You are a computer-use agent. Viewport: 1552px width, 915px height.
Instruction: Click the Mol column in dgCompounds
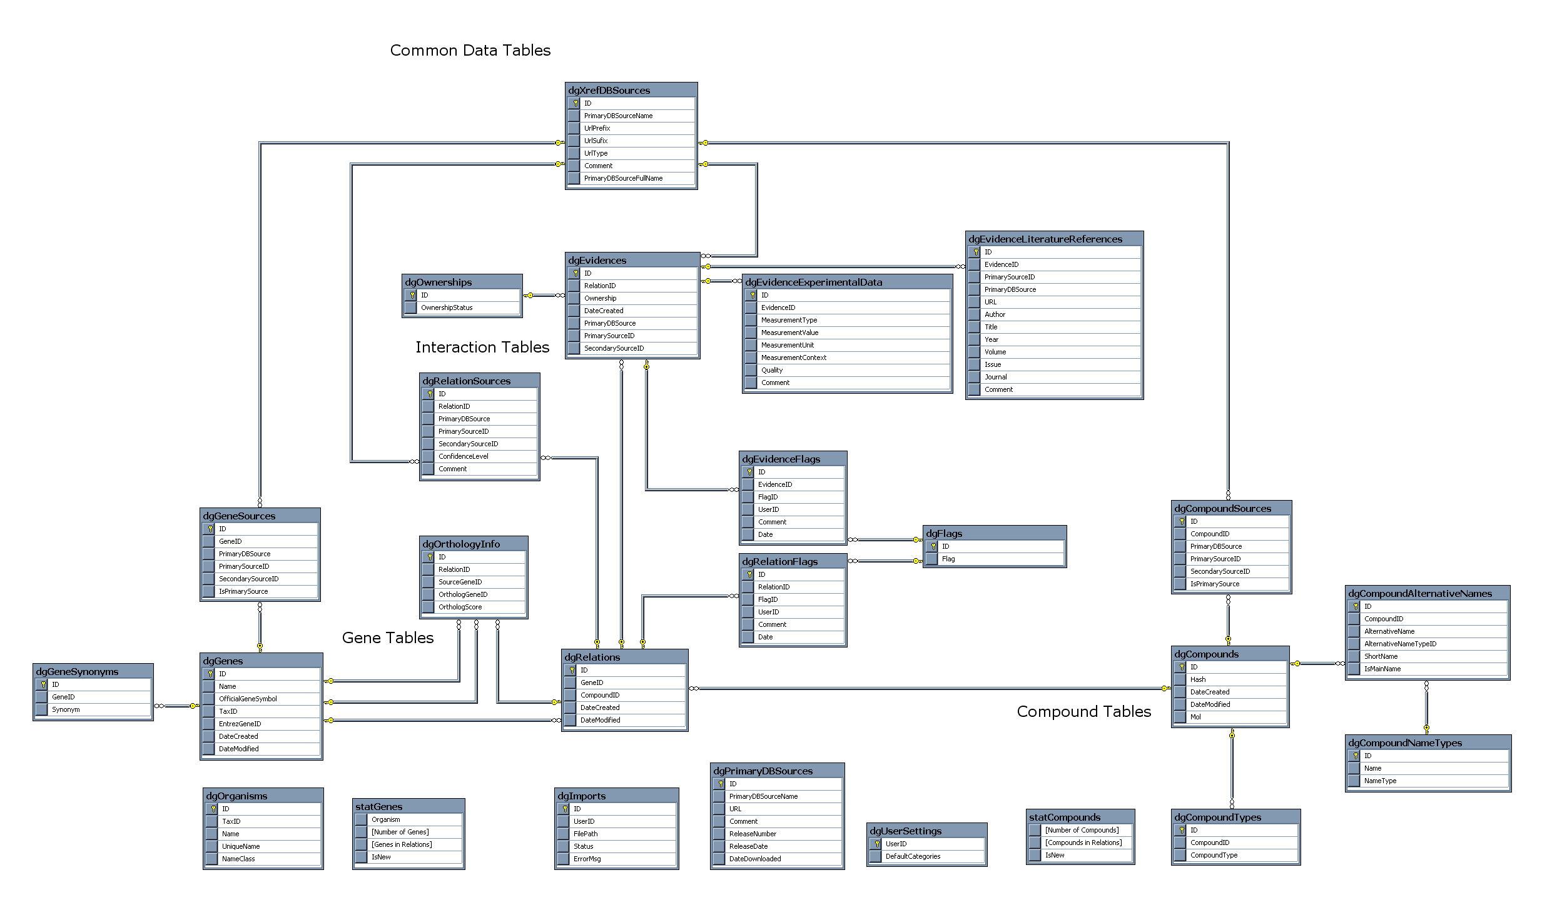point(1230,717)
